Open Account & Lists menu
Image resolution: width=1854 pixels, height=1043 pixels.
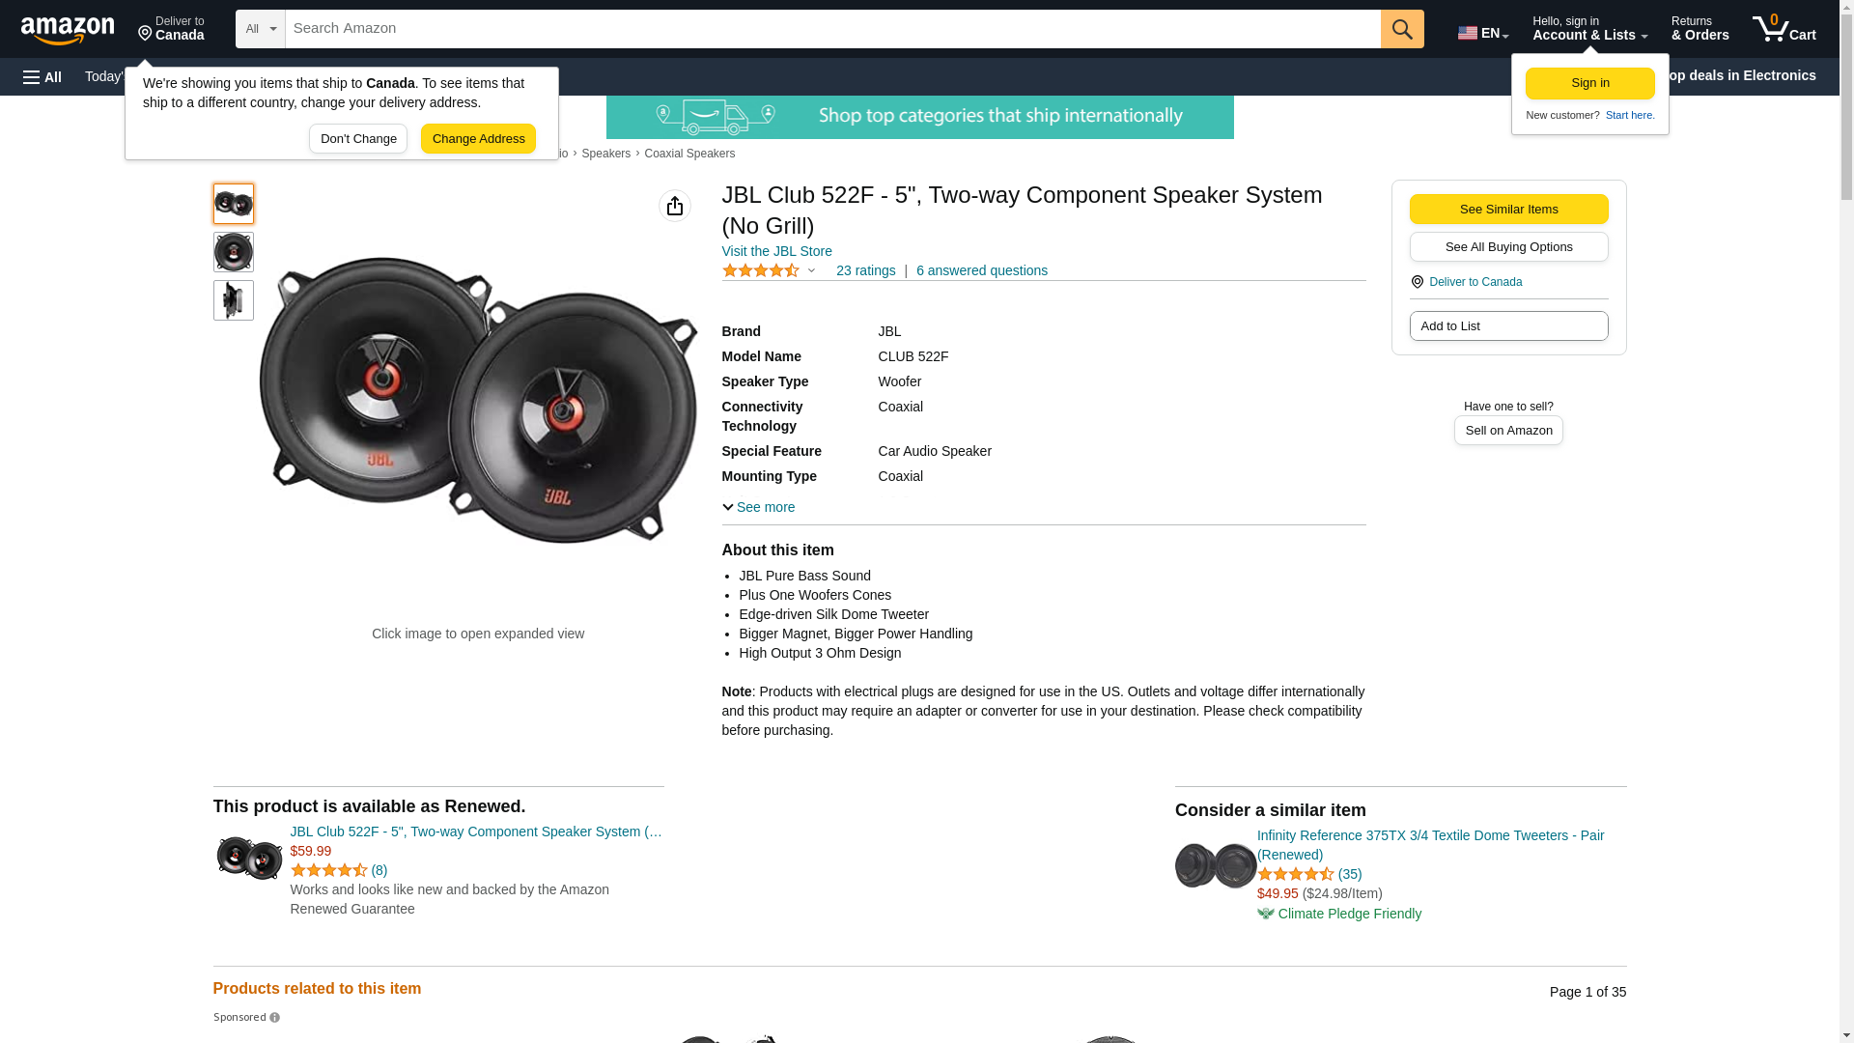pos(1589,29)
